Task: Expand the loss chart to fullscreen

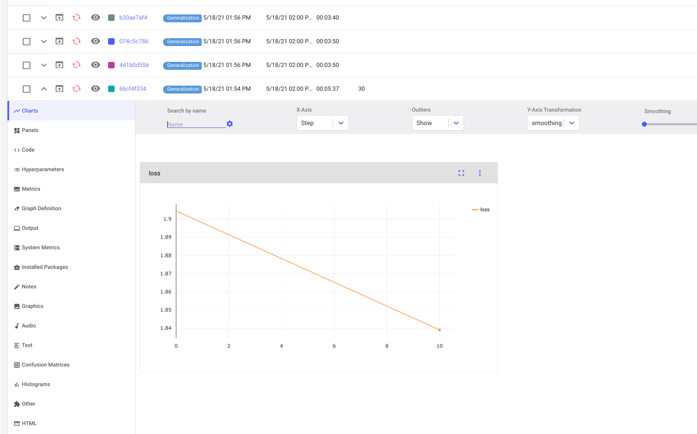Action: 461,173
